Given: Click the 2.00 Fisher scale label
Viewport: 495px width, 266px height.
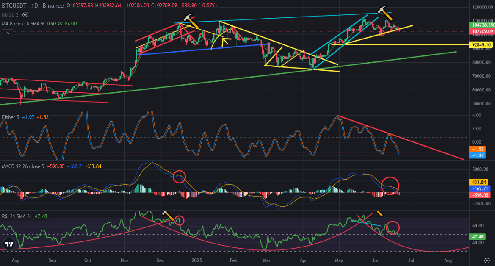Looking at the screenshot, I should point(476,129).
